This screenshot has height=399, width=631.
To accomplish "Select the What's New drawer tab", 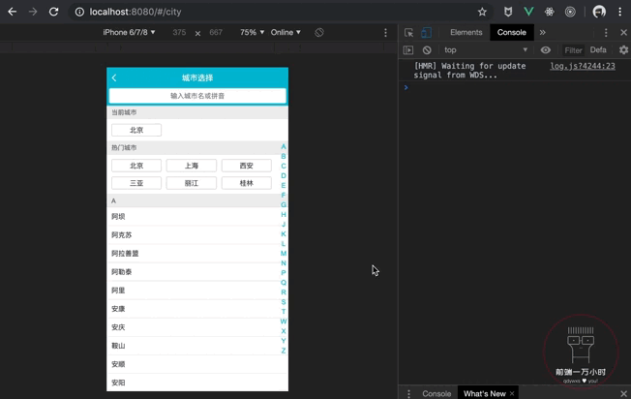I will click(x=485, y=393).
